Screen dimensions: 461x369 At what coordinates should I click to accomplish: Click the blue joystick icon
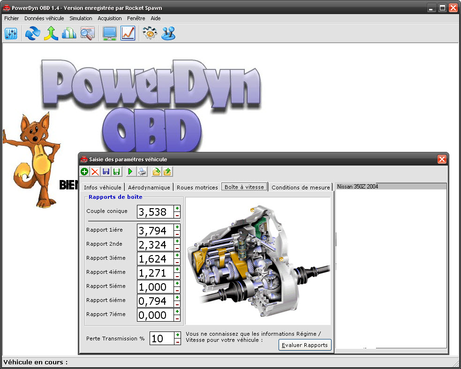(x=168, y=34)
